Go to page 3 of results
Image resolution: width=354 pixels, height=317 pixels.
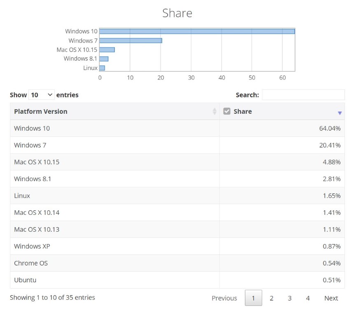coord(290,298)
